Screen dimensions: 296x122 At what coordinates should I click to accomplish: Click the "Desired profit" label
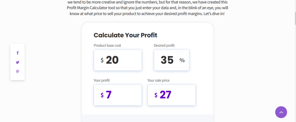164,46
